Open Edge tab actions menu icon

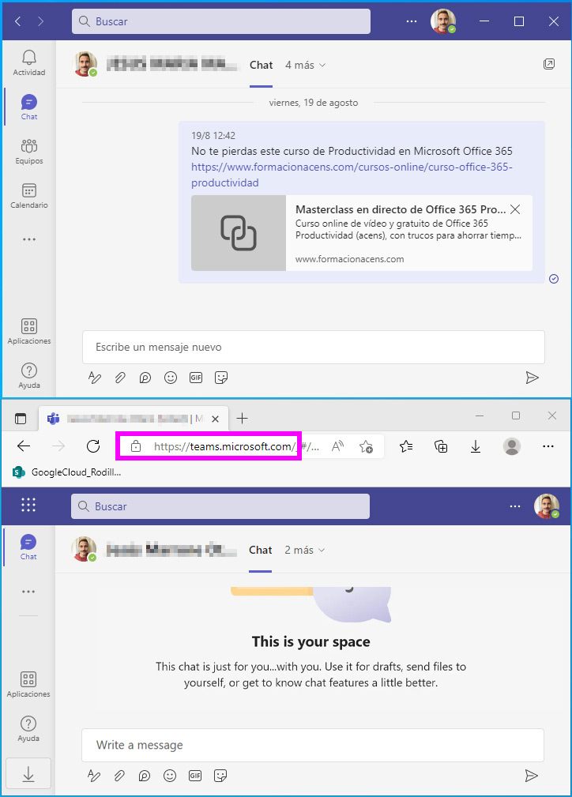[x=21, y=419]
